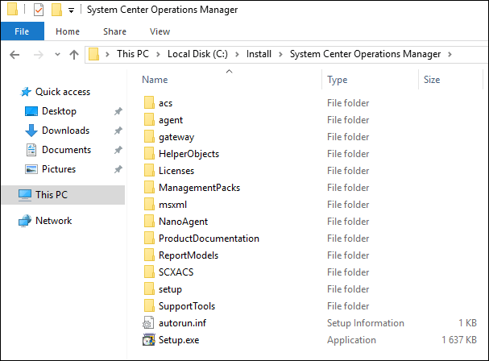
Task: Expand chevron after Local Disk (C:) breadcrumb
Action: point(237,54)
